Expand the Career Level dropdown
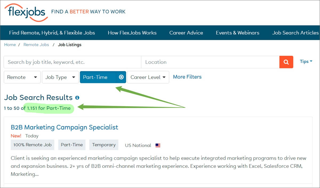The image size is (320, 188). coord(148,77)
